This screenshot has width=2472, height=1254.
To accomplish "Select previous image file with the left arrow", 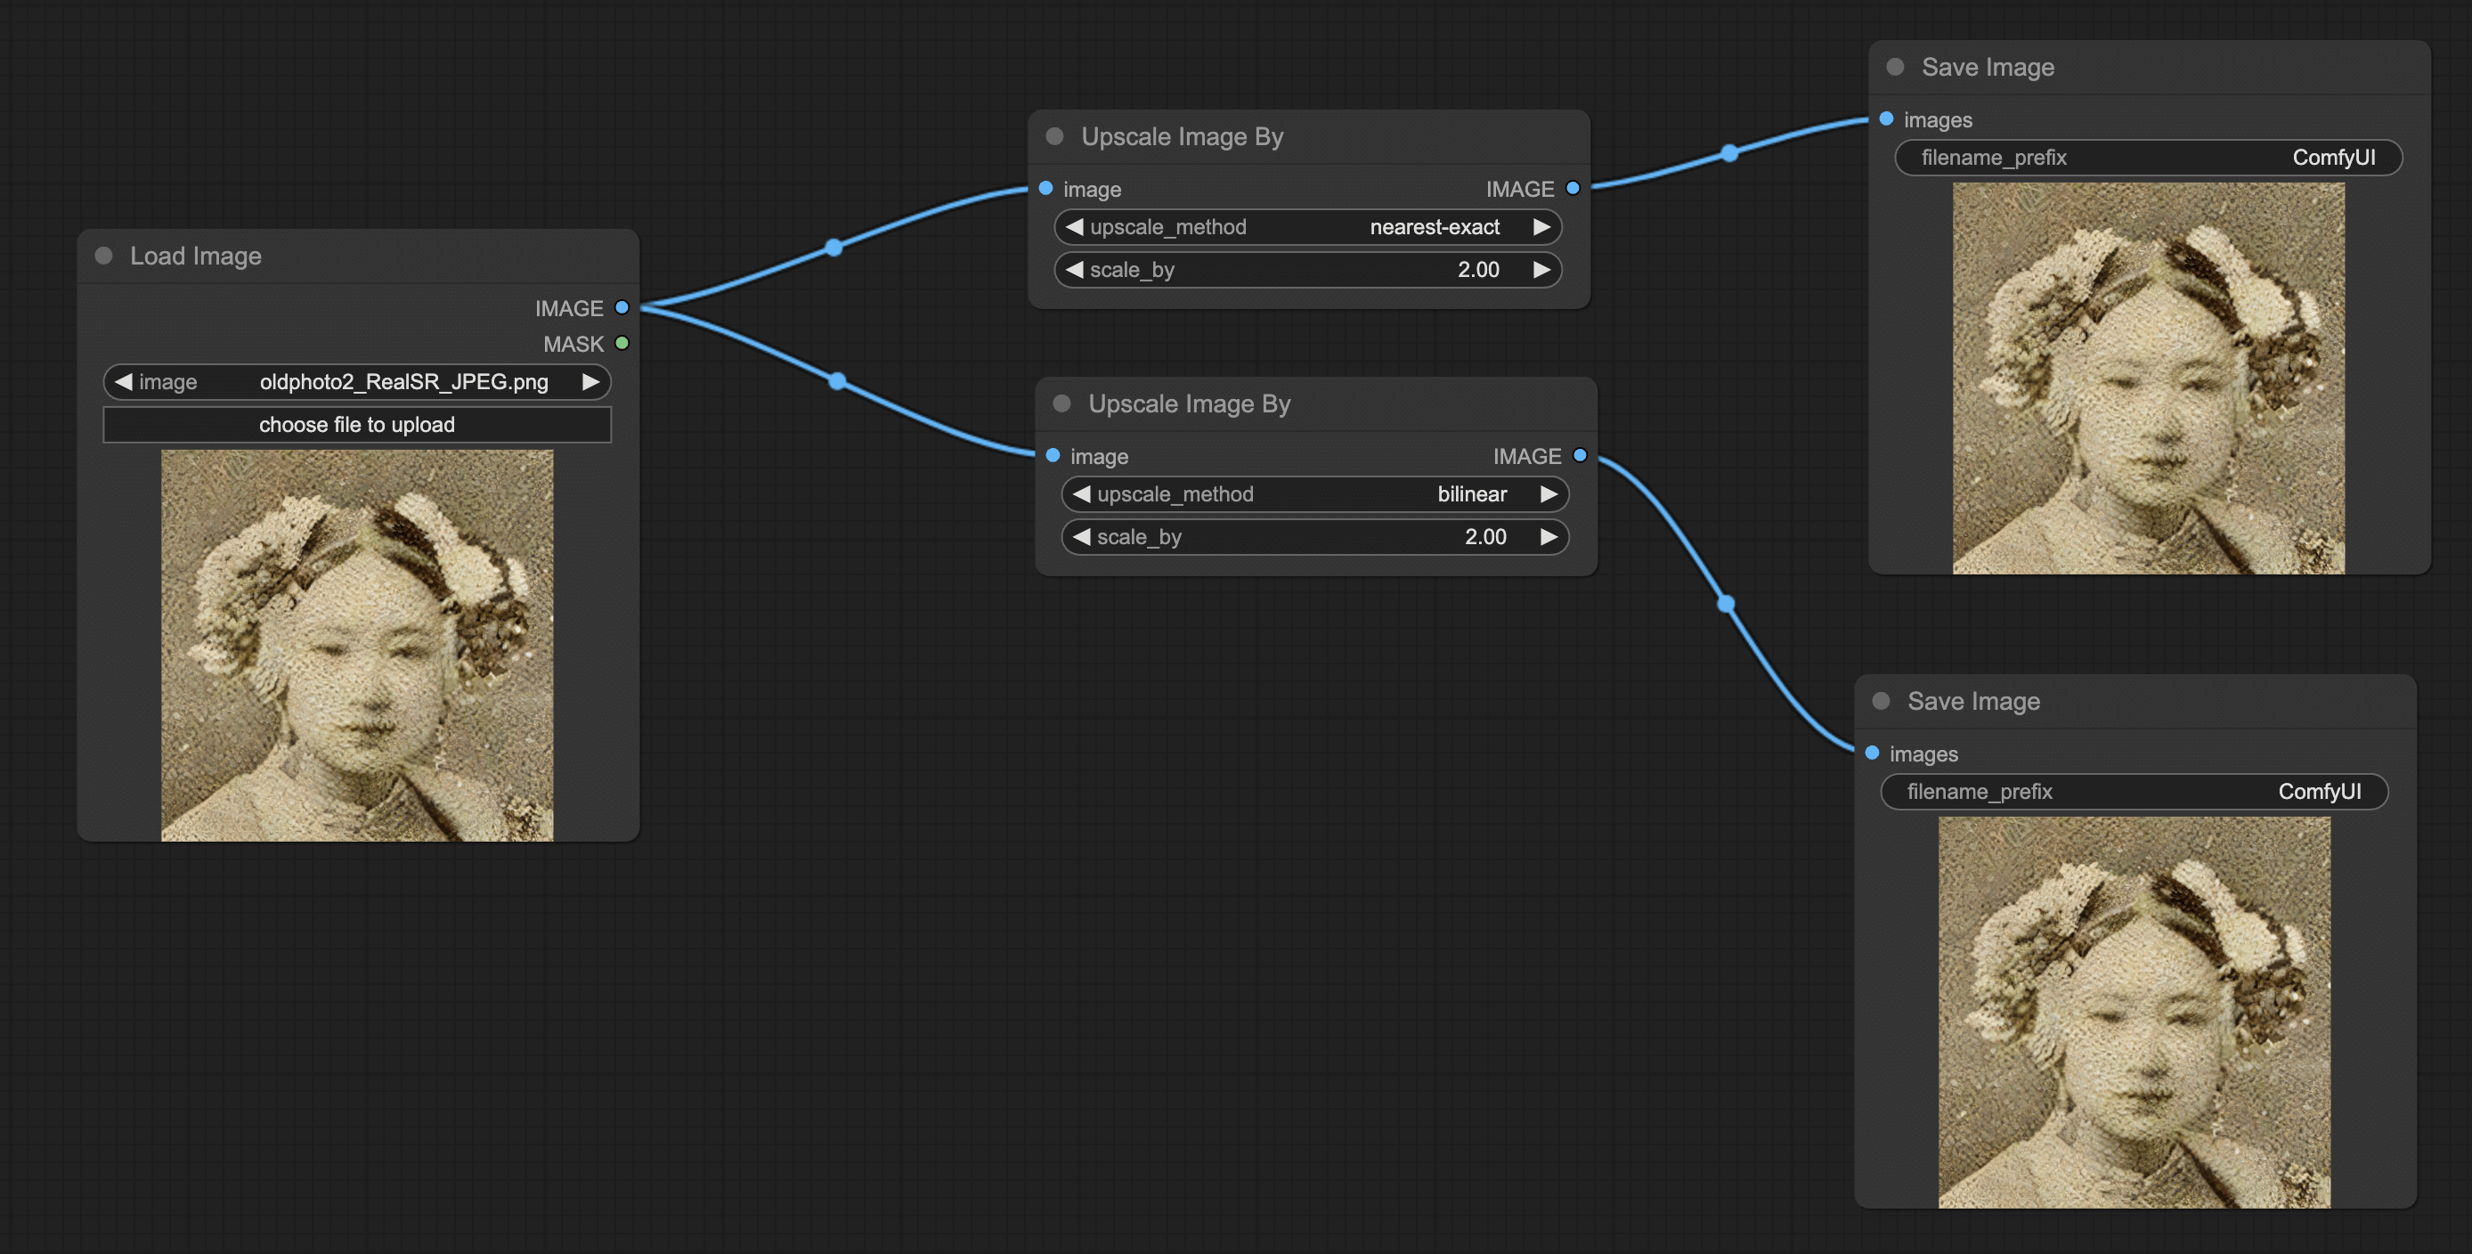I will [x=123, y=382].
